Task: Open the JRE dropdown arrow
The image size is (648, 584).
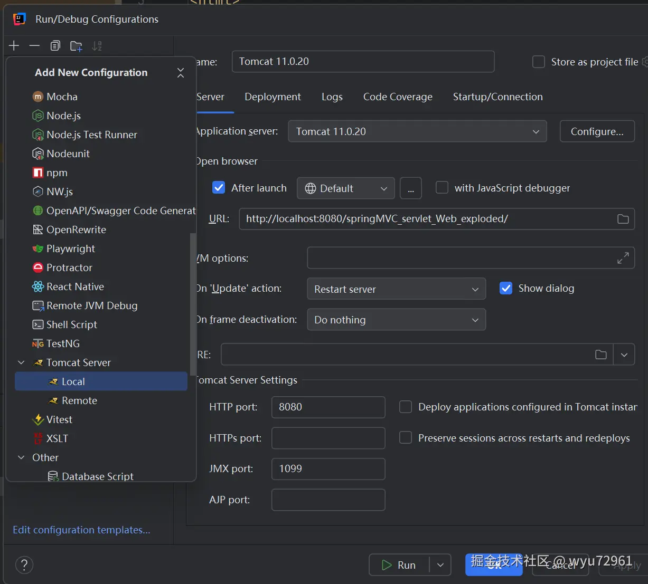Action: [x=624, y=355]
